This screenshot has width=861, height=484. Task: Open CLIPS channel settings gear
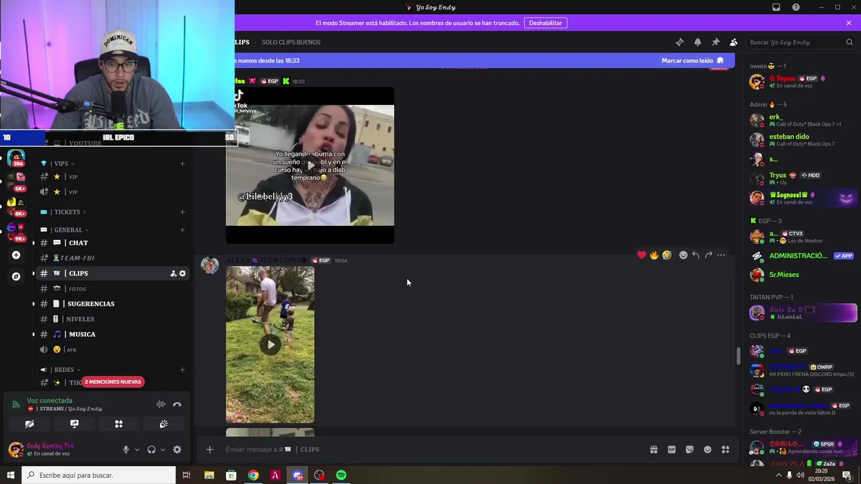[x=182, y=274]
